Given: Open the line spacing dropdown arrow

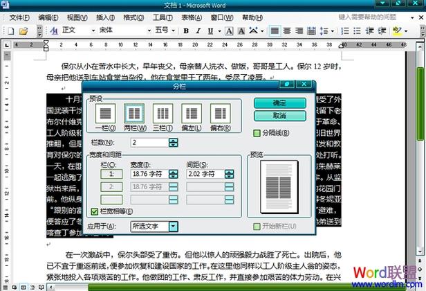Looking at the screenshot, I should [333, 31].
